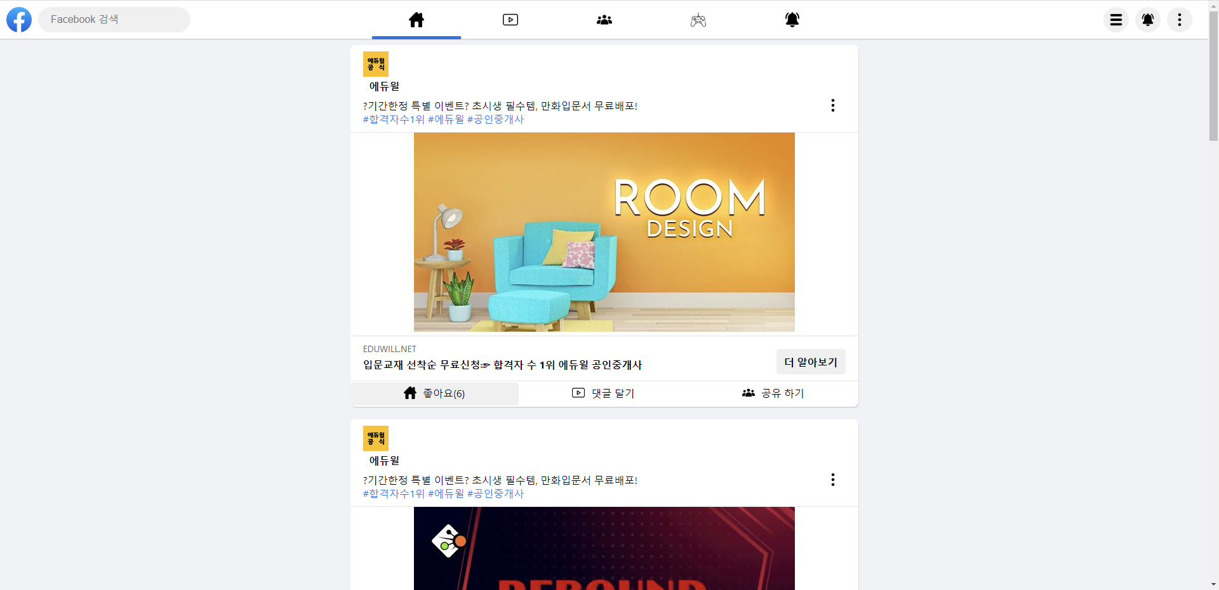
Task: Click the 좋아요(6) like button
Action: [x=435, y=393]
